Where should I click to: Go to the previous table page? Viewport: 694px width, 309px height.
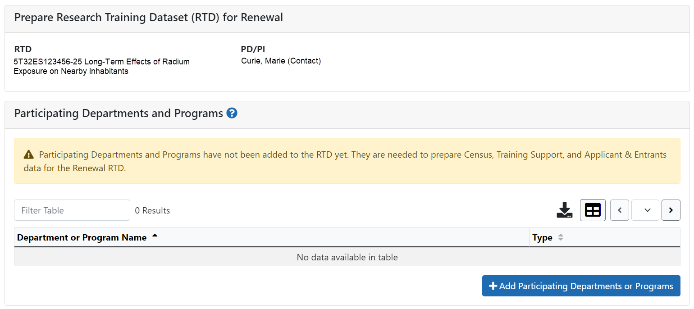pyautogui.click(x=620, y=210)
